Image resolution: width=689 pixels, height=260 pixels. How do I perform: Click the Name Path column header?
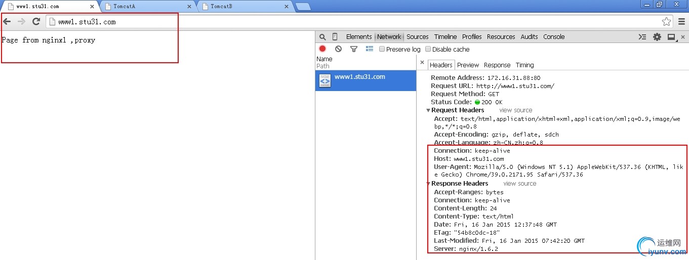coord(366,63)
